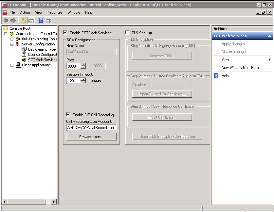Screen dimensions: 274x212
Task: Click the Generate CSR button
Action: tap(162, 56)
